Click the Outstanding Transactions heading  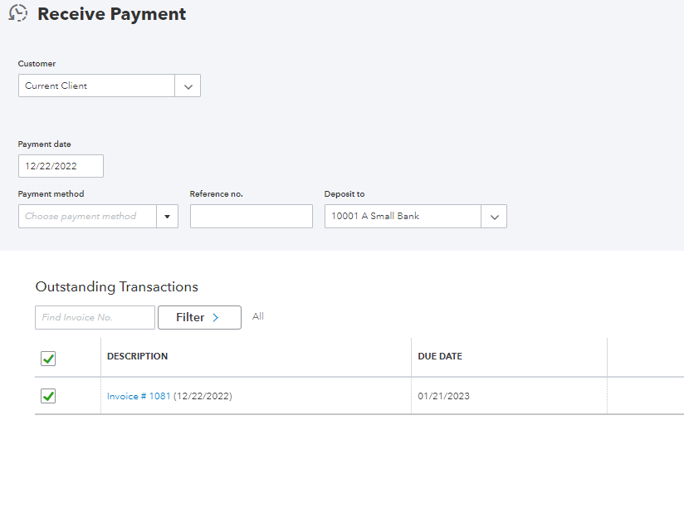point(116,286)
